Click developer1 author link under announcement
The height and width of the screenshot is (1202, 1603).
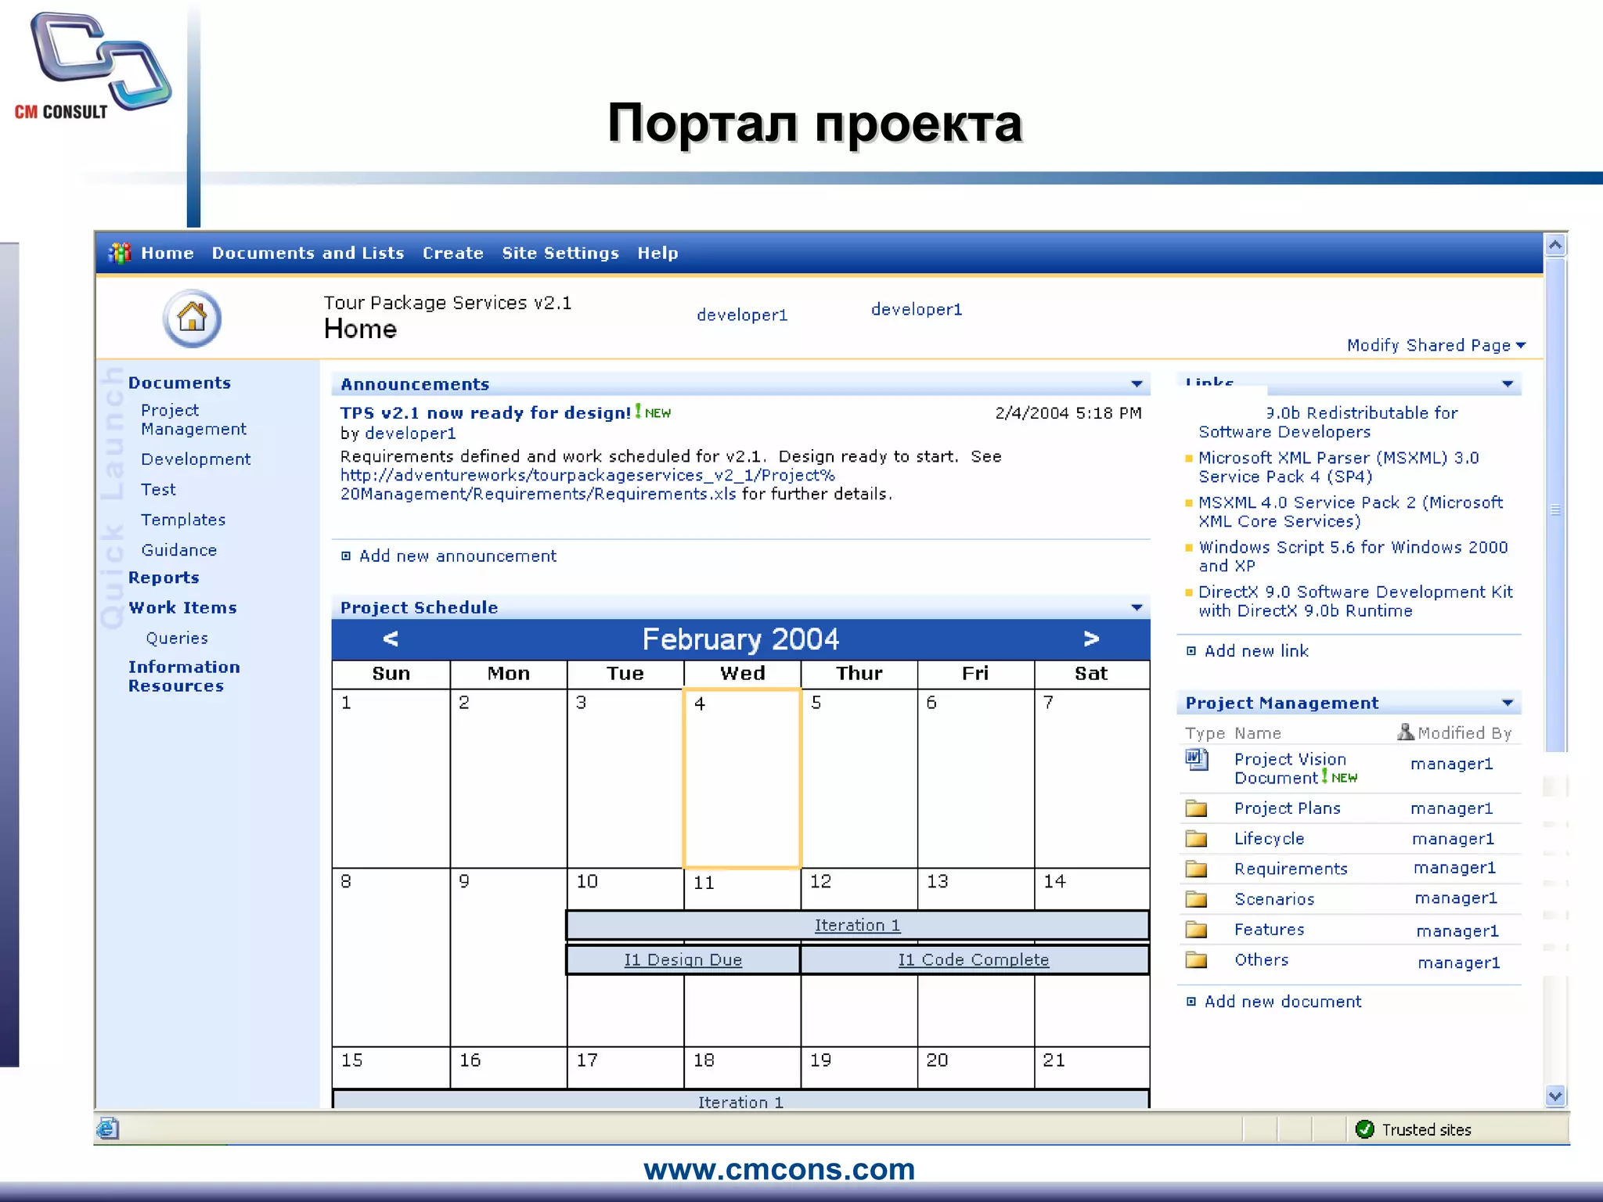(x=410, y=434)
